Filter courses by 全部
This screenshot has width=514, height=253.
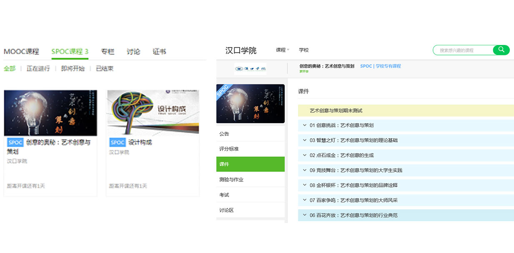click(x=10, y=69)
